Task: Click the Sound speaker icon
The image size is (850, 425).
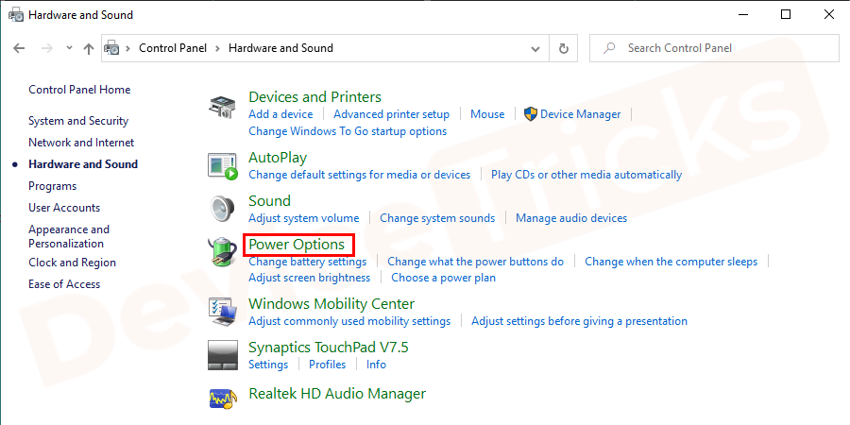Action: (x=223, y=209)
